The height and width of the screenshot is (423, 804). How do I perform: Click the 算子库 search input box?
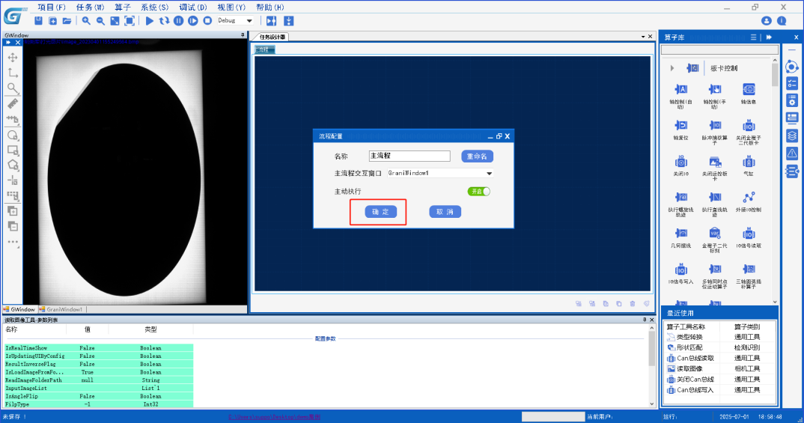tap(719, 49)
